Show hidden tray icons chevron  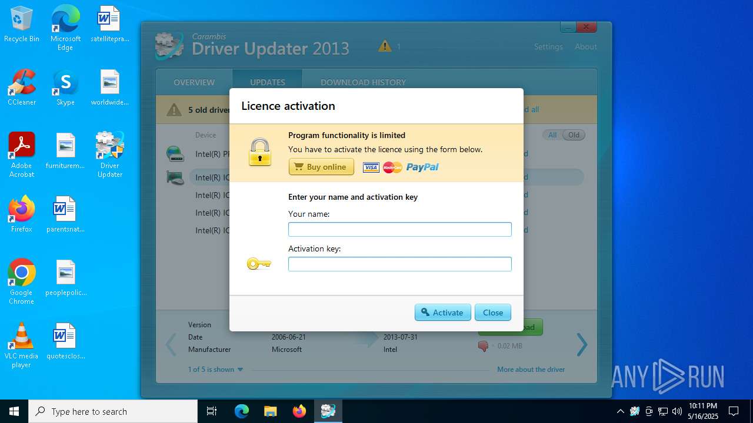click(620, 411)
